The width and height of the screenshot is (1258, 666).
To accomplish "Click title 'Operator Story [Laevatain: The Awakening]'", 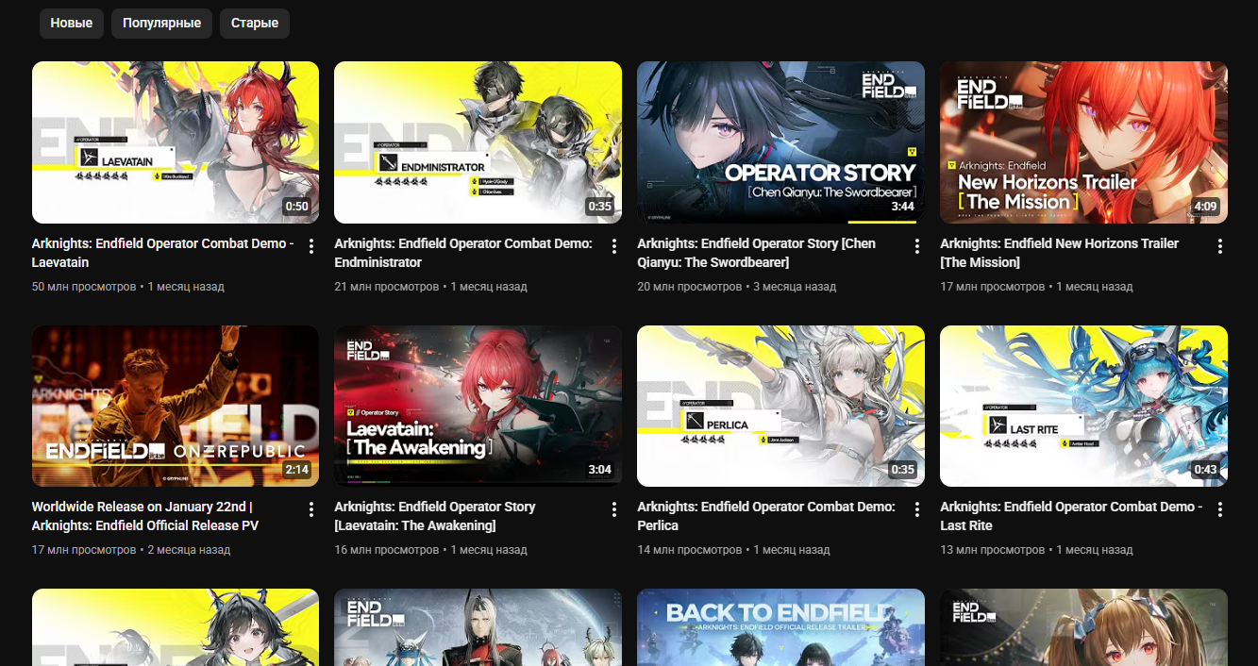I will [435, 516].
